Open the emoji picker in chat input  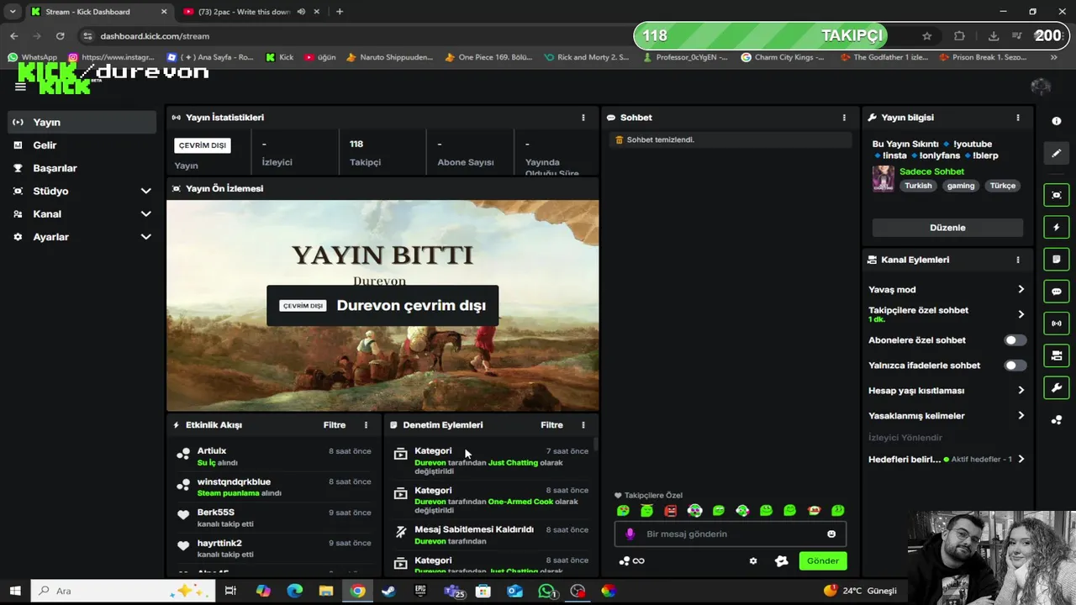[831, 534]
